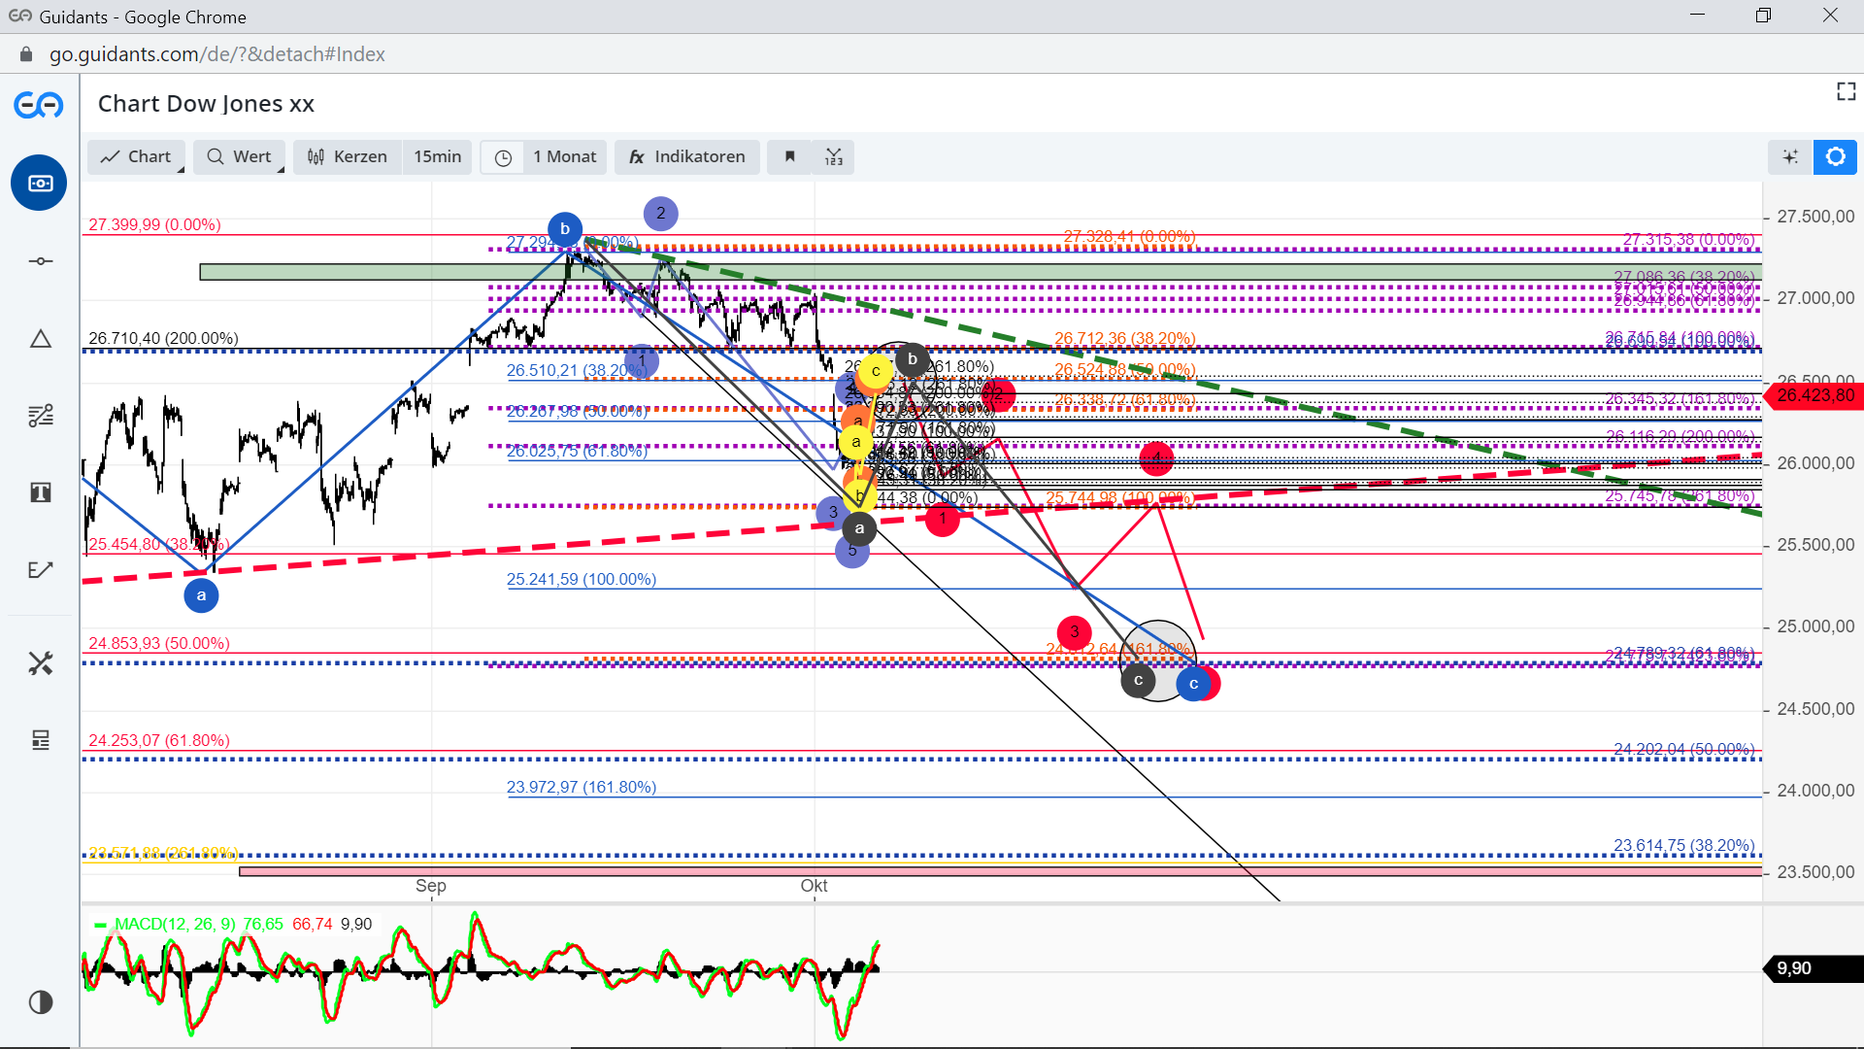Click the 24.253,07 (61.80%) level label
Screen dimensions: 1864x1049
[159, 740]
